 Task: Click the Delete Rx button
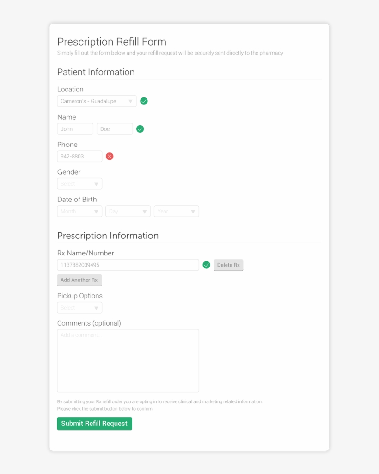tap(228, 265)
